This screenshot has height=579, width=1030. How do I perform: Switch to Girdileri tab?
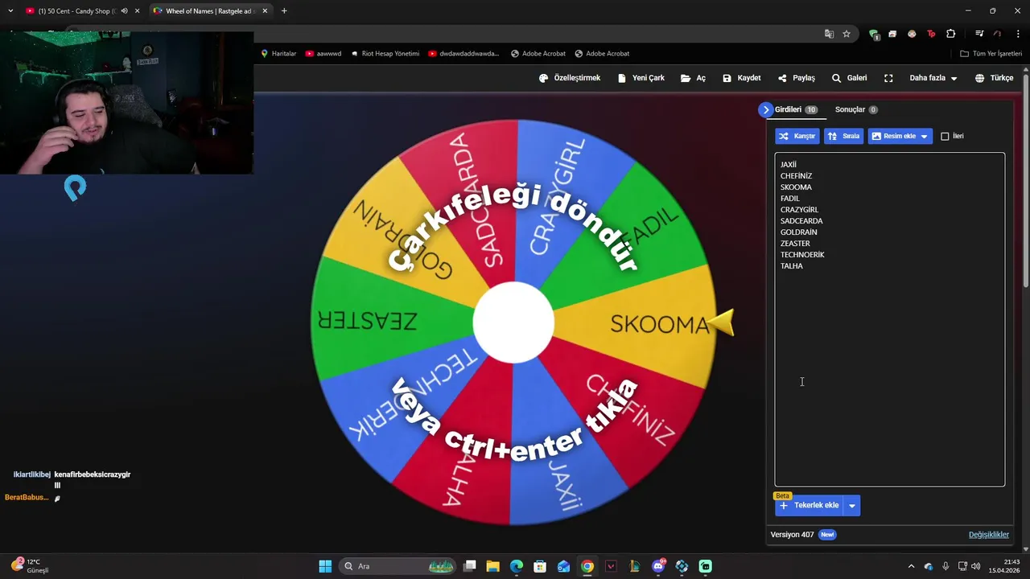796,109
